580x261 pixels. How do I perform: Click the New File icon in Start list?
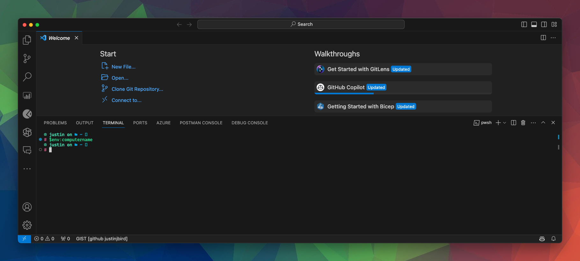[x=105, y=66]
